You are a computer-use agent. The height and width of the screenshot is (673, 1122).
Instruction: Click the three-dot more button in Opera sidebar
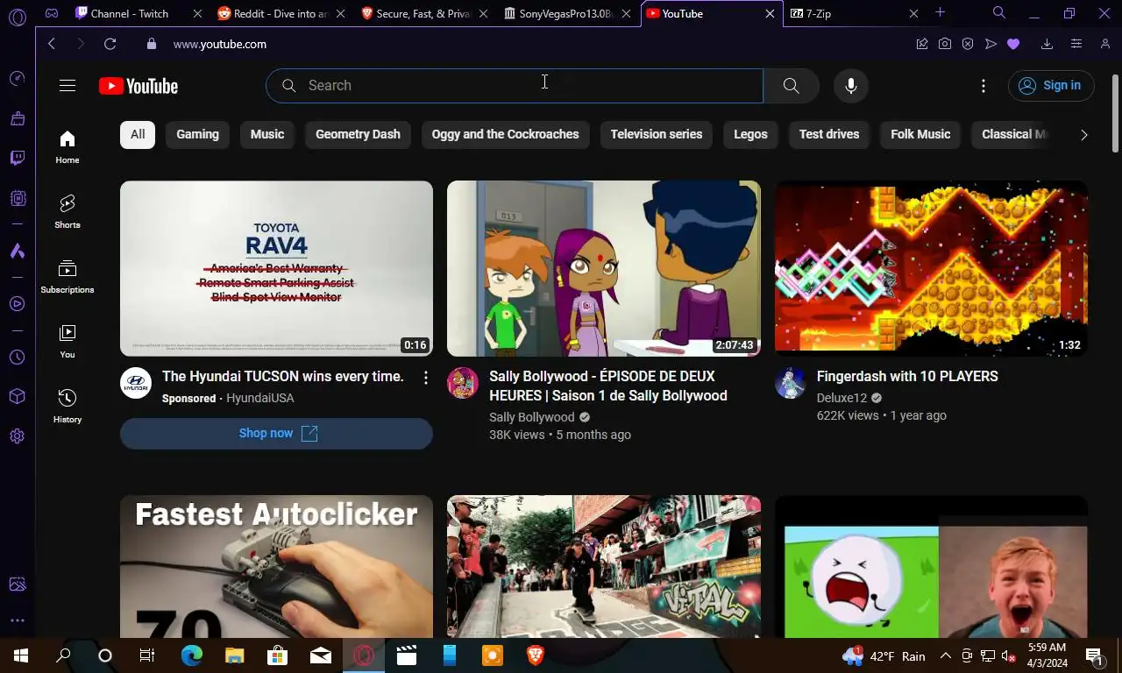coord(18,620)
